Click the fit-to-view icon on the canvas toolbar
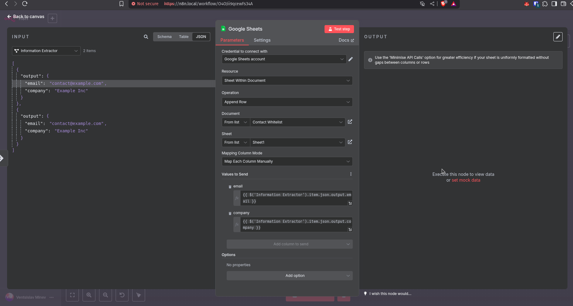 (72, 295)
